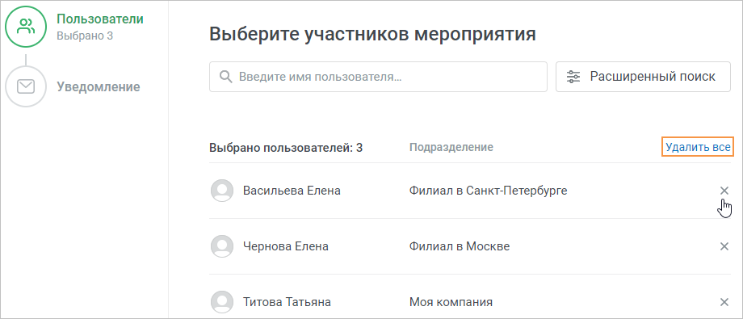Open the Уведомление envelope step icon
Viewport: 743px width, 319px height.
pos(26,86)
